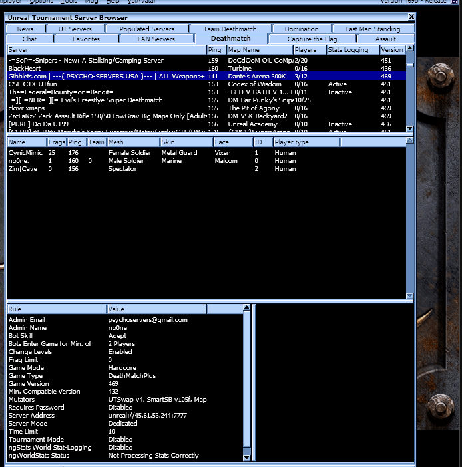Select the -=SoP=-Snipers server row
The image size is (462, 467).
click(x=206, y=60)
